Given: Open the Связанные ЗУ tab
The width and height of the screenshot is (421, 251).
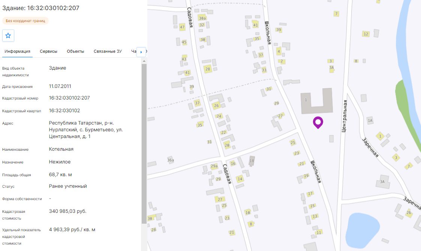Looking at the screenshot, I should click(x=108, y=51).
